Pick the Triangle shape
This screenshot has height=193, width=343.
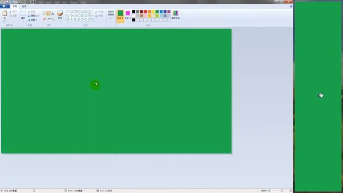click(90, 12)
